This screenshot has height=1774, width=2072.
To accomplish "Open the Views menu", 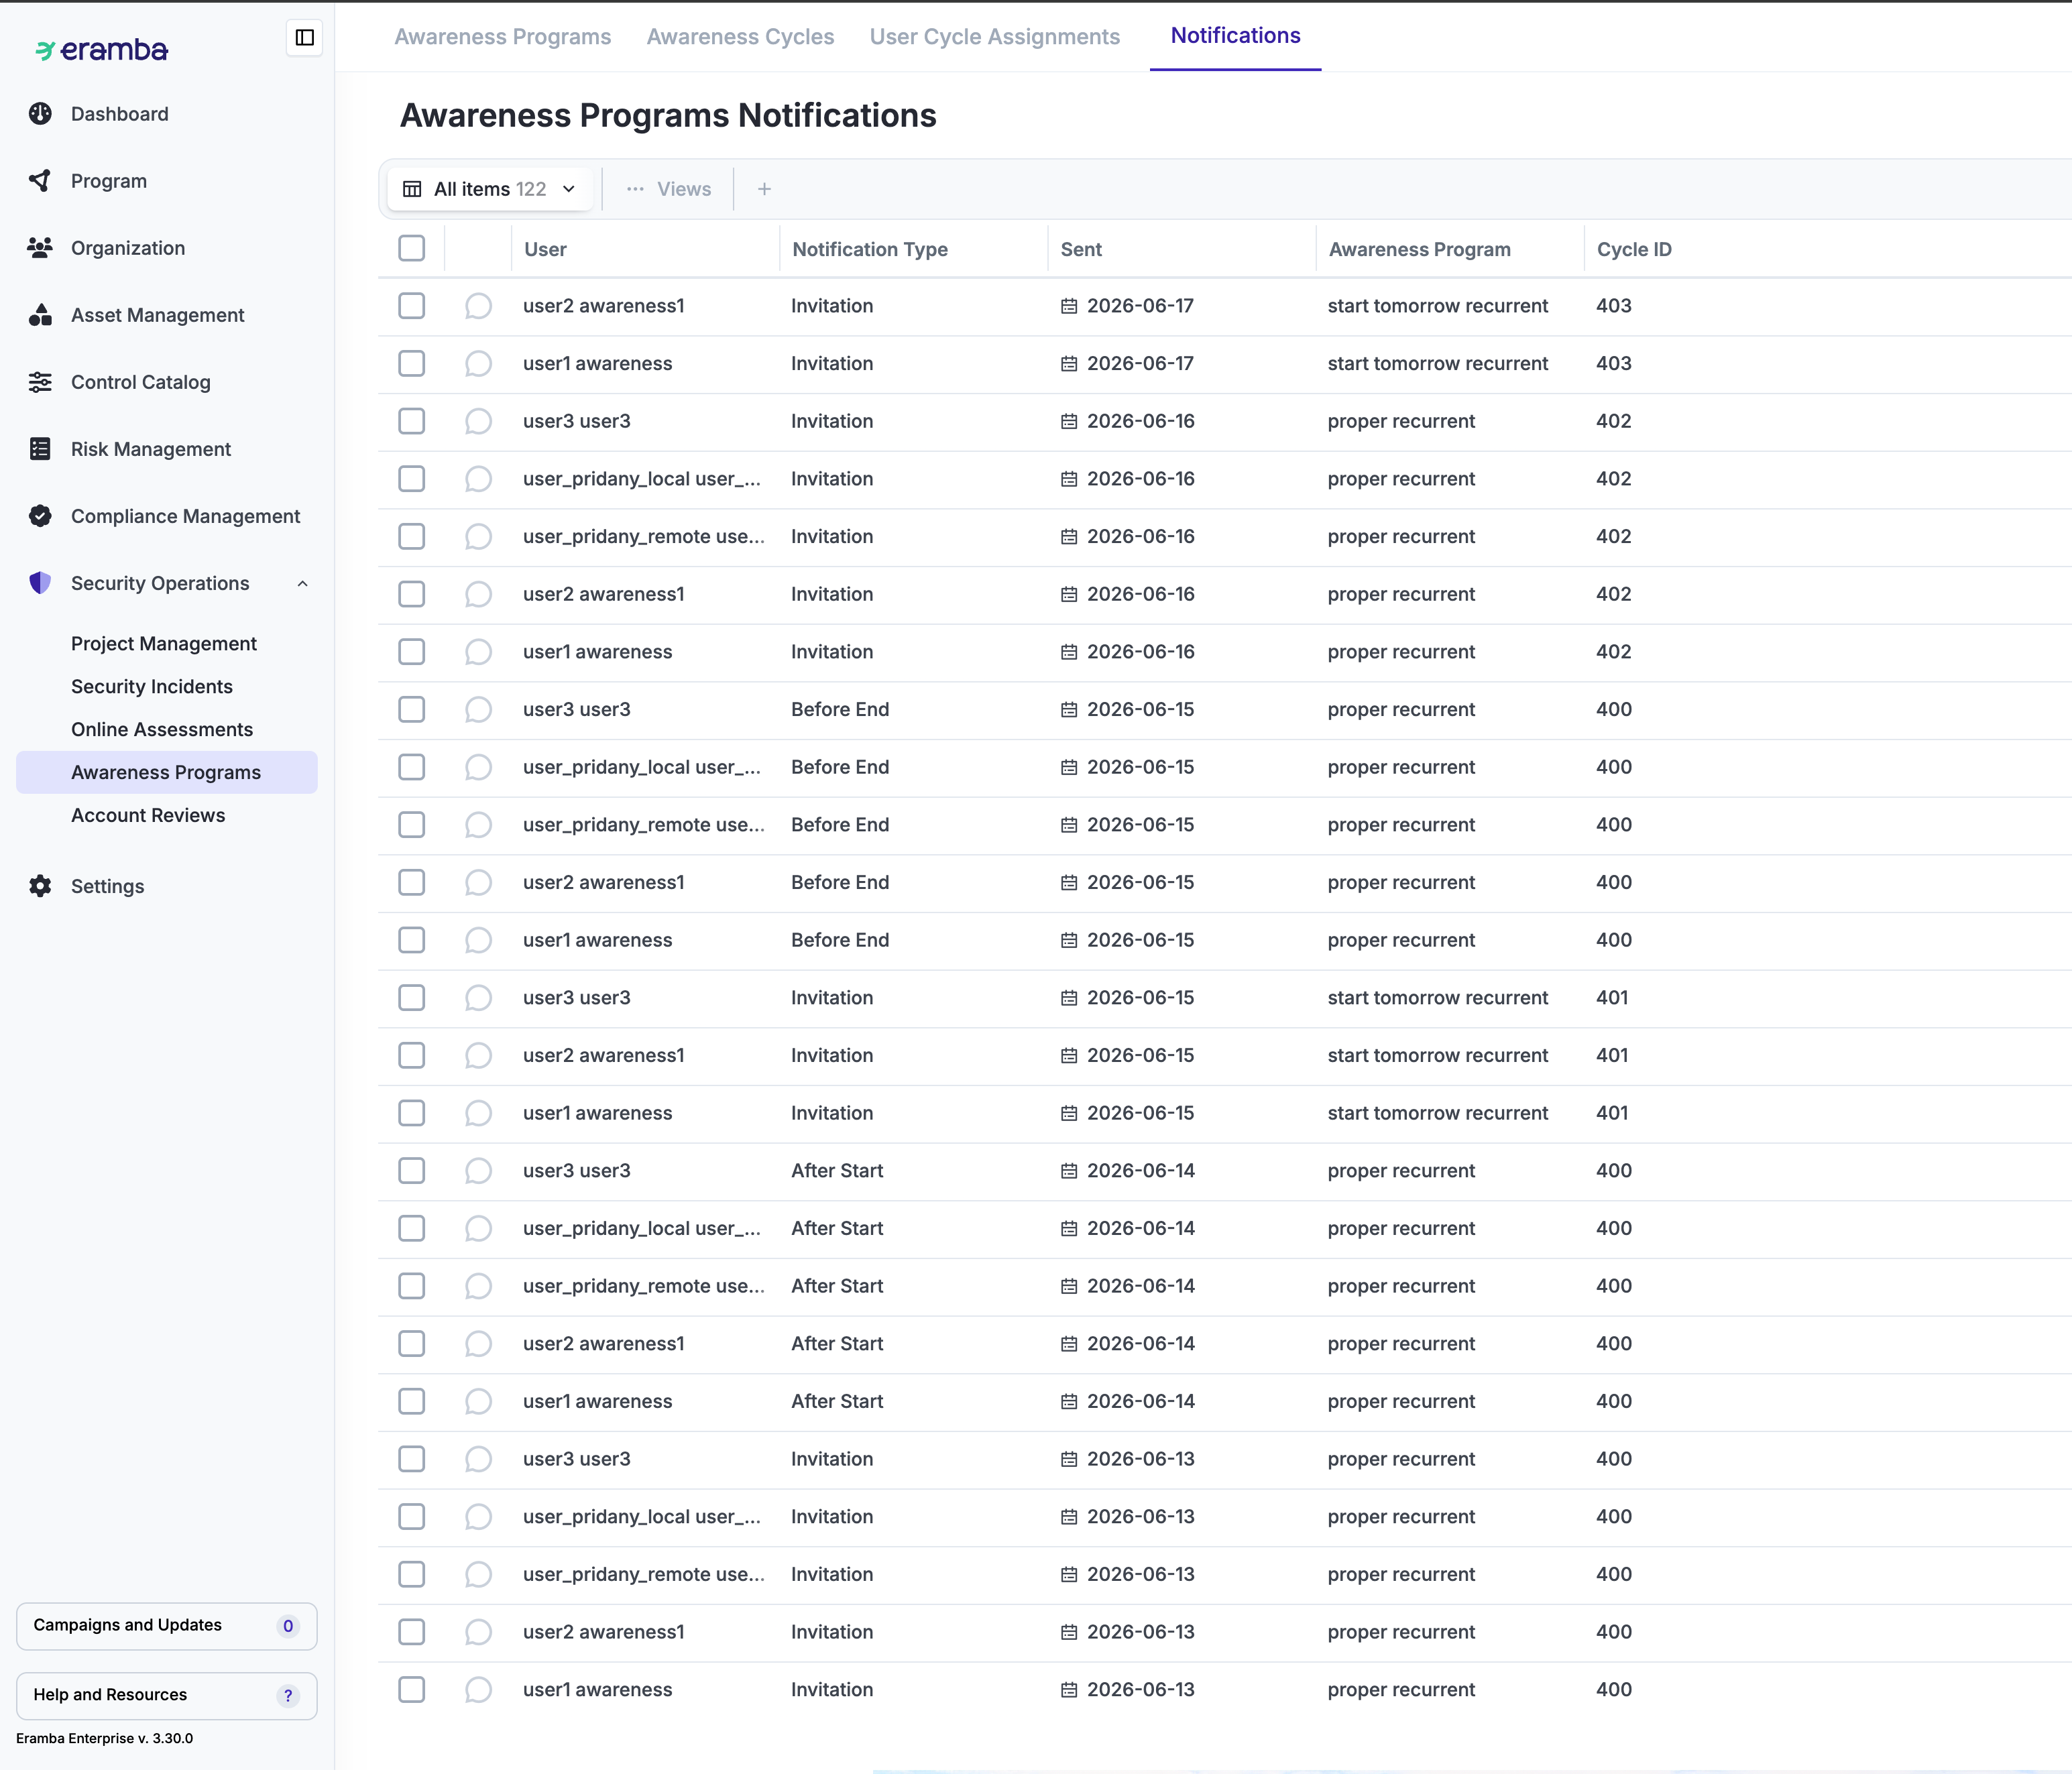I will point(668,189).
